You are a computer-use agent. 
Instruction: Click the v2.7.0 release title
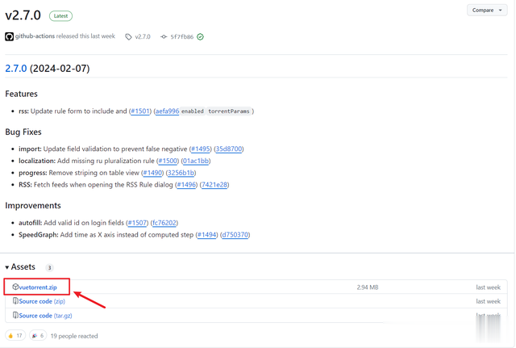point(23,15)
